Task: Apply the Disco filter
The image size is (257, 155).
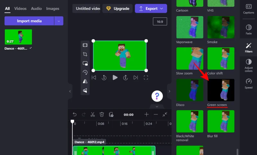Action: pyautogui.click(x=190, y=90)
